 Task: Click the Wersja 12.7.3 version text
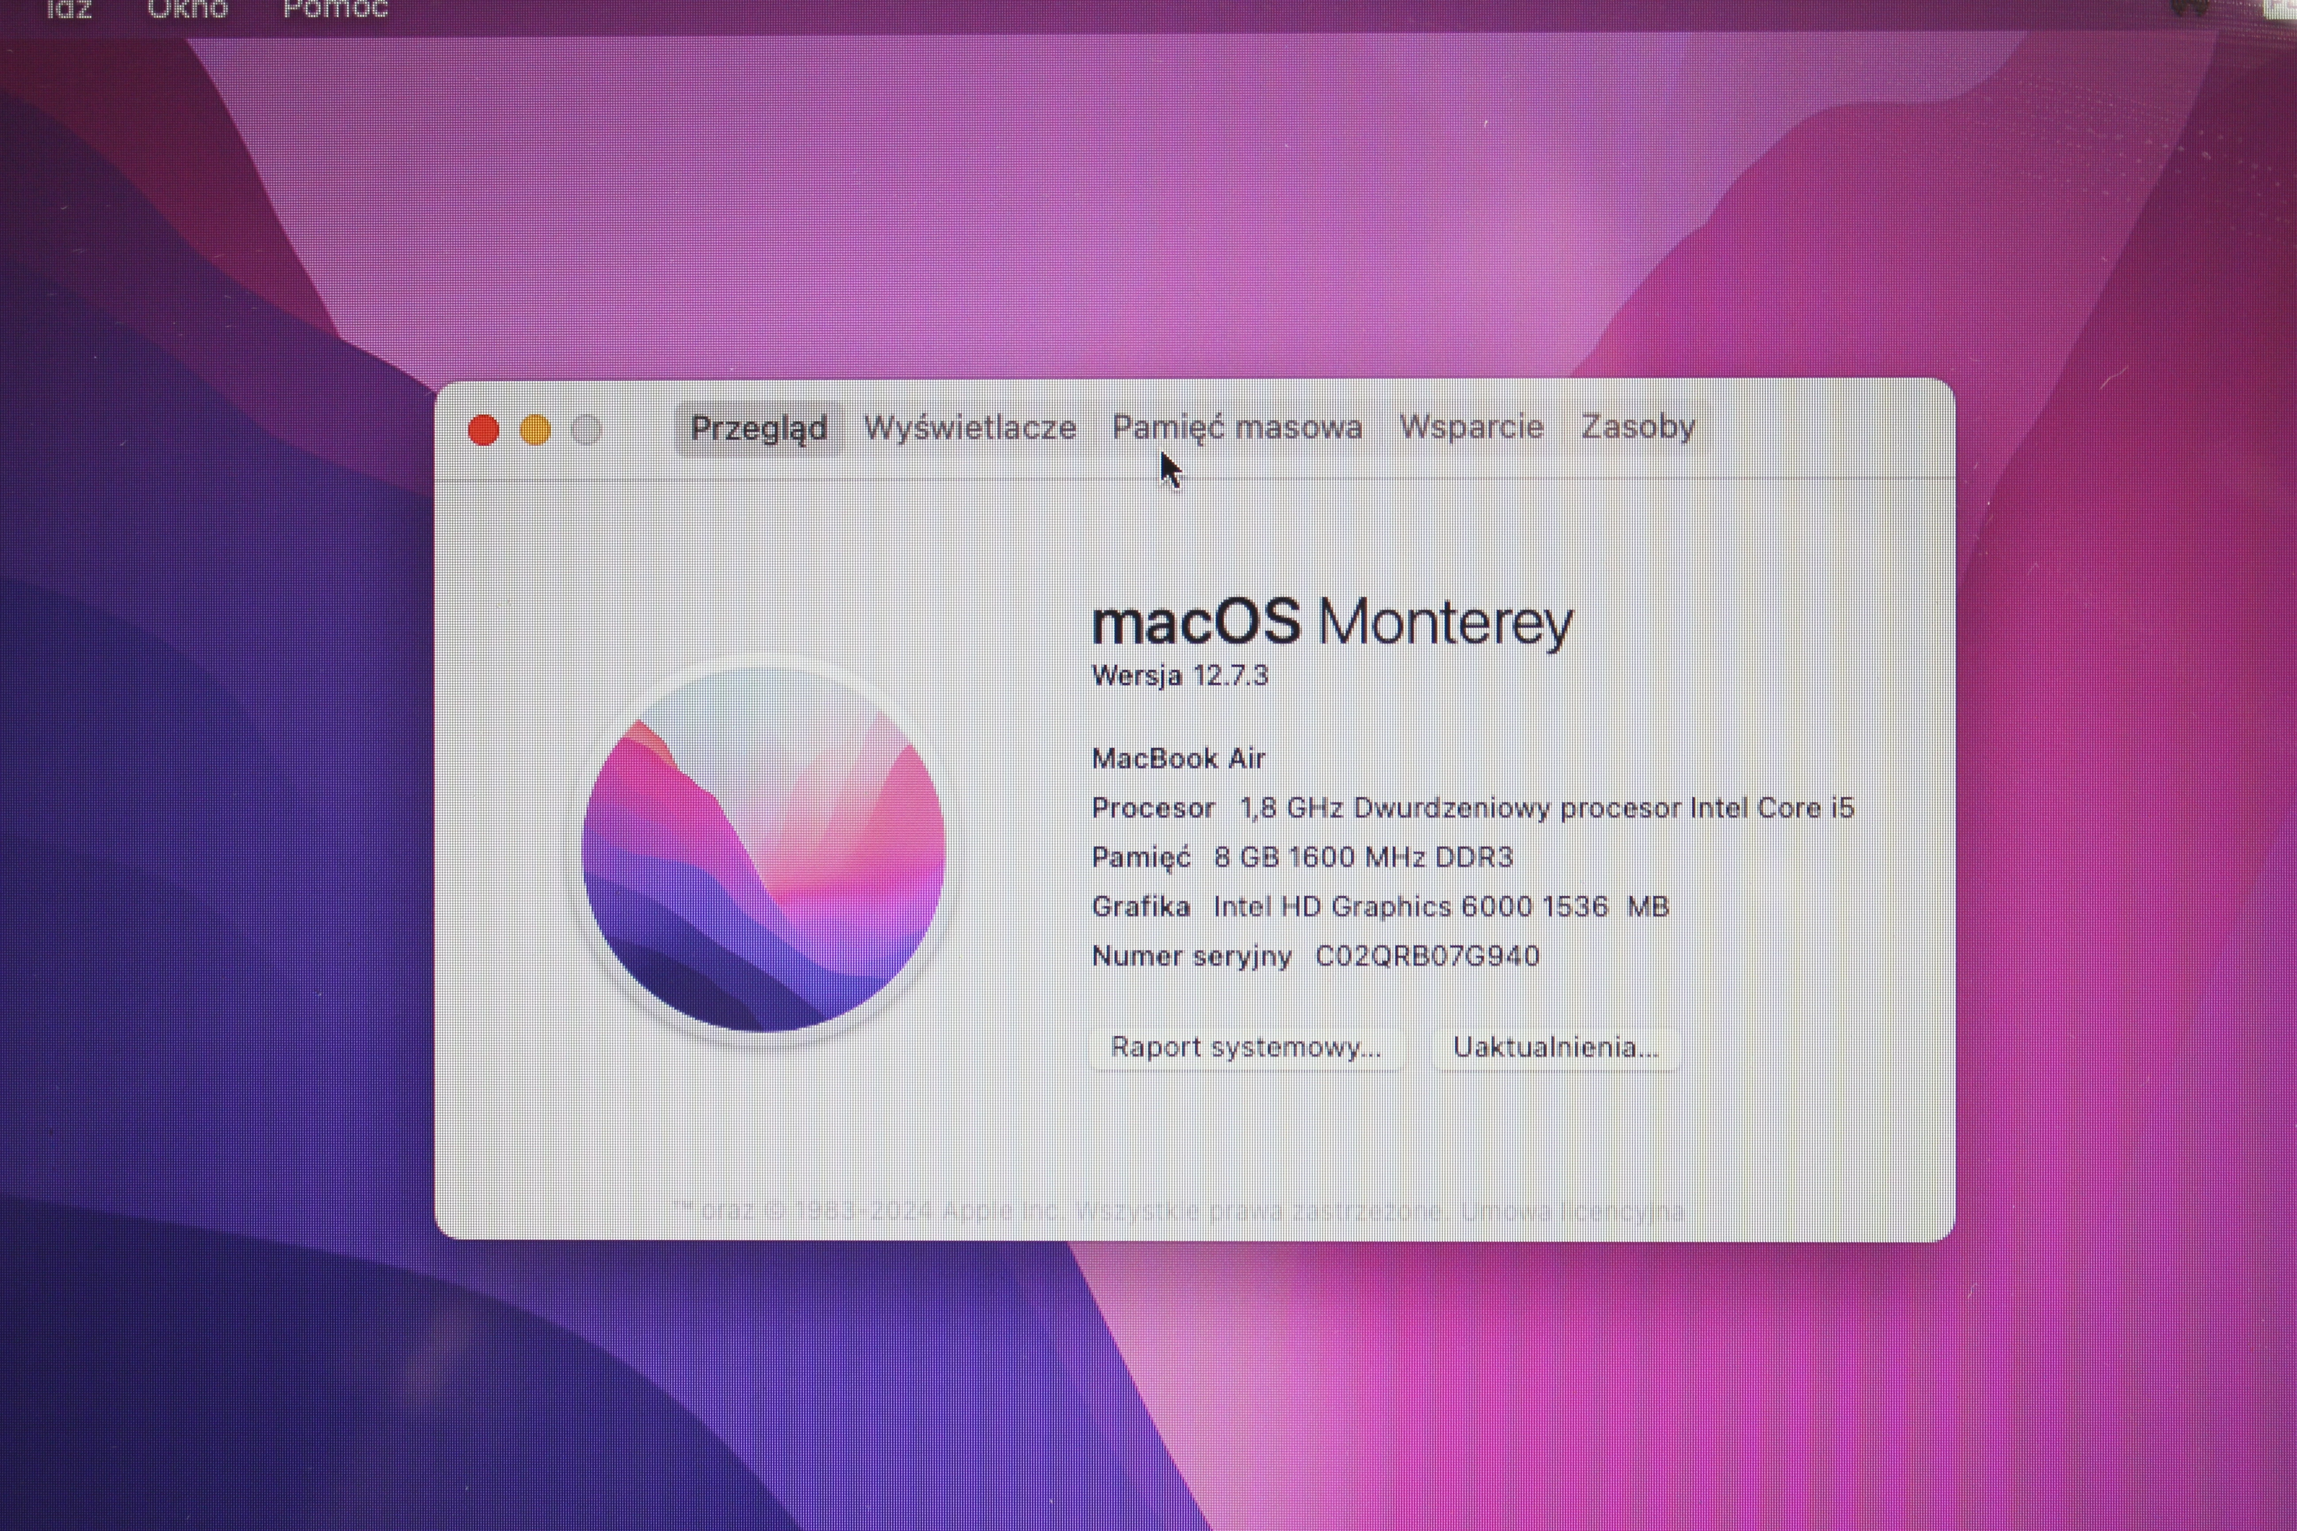[x=1180, y=675]
